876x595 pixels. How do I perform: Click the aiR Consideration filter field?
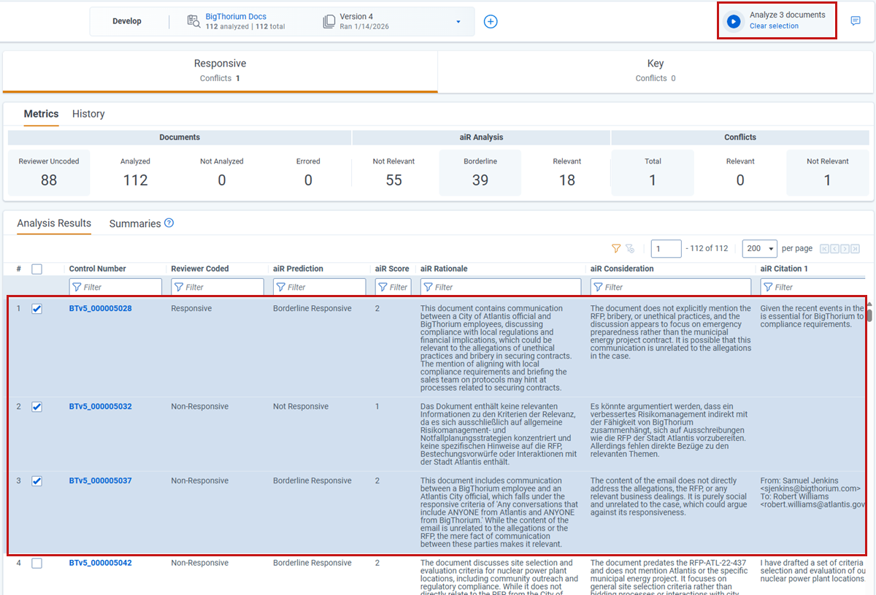(671, 287)
